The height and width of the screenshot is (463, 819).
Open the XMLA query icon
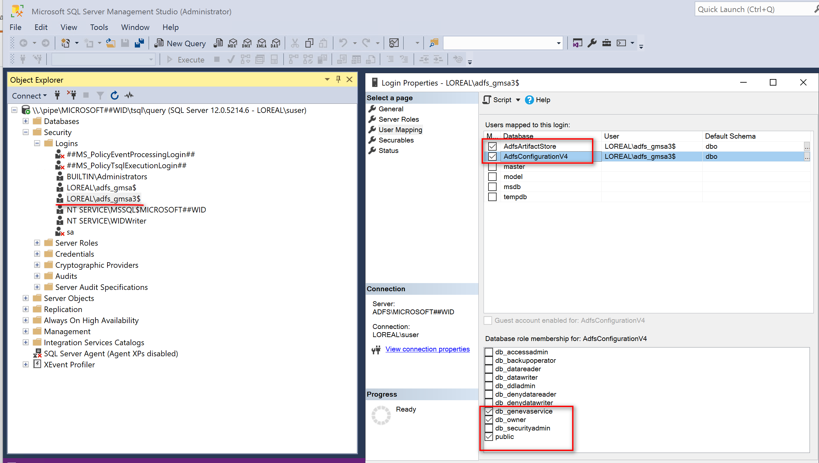261,43
